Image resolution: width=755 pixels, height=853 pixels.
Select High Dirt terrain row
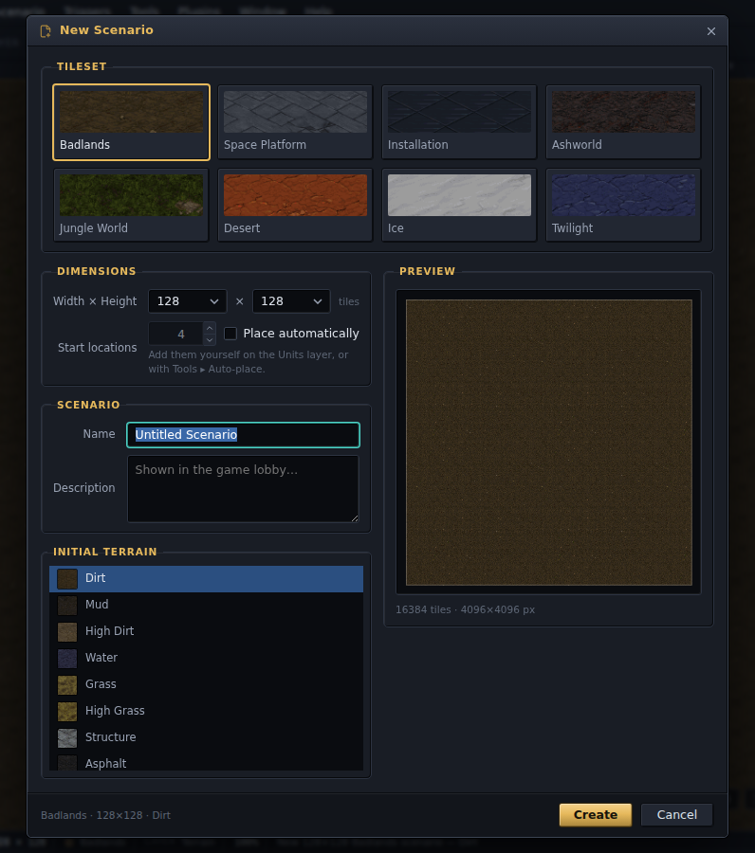click(x=207, y=631)
